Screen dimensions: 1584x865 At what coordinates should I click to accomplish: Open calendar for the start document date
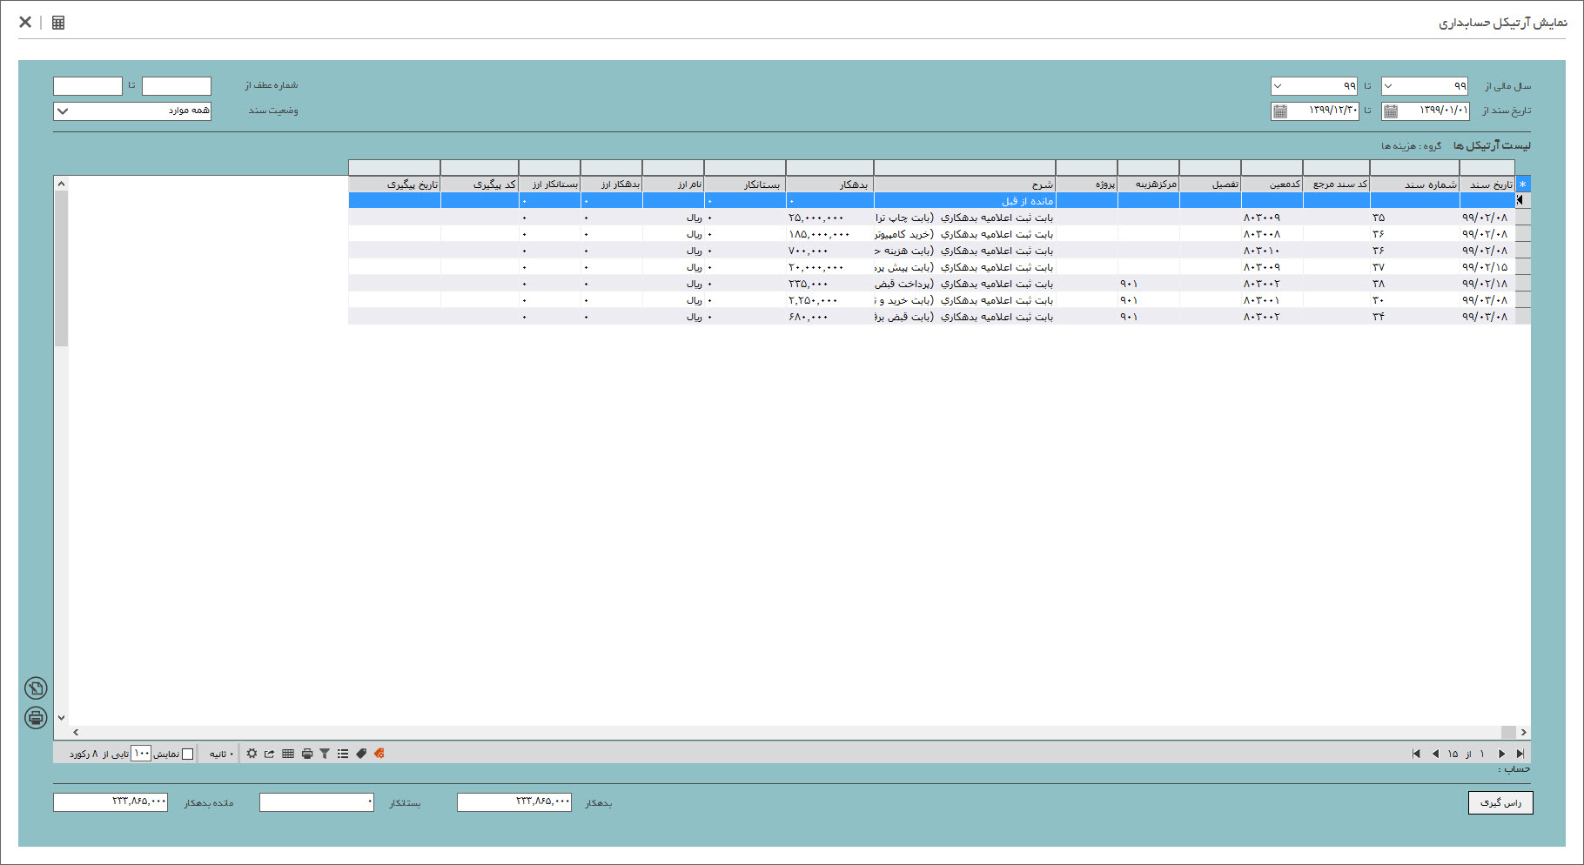(1391, 111)
